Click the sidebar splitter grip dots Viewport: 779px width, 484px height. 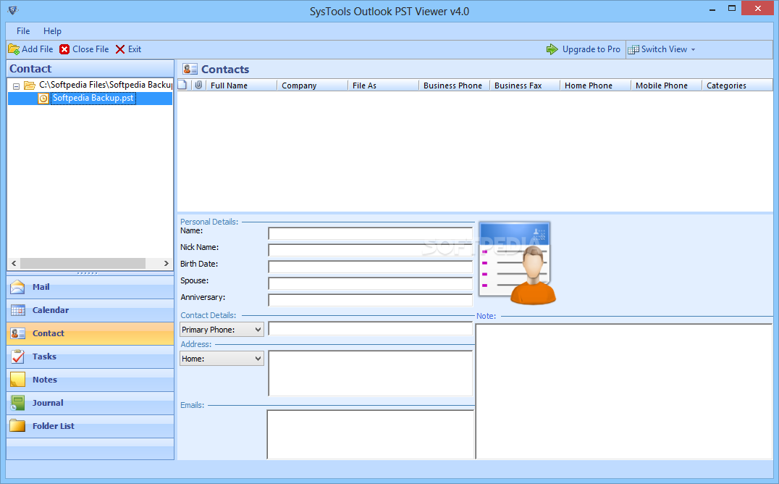[88, 273]
